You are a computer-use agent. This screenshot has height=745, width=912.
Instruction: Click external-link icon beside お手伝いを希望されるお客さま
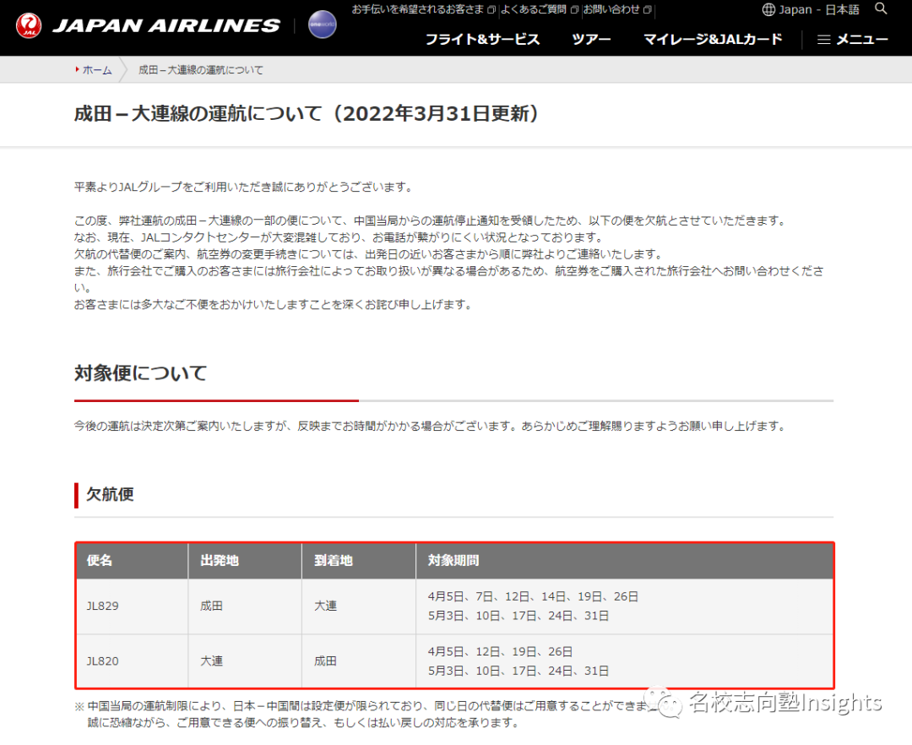click(491, 9)
